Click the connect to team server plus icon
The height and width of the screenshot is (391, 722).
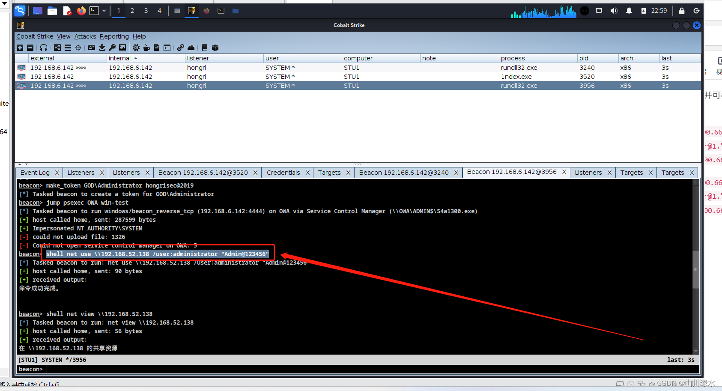coord(20,48)
